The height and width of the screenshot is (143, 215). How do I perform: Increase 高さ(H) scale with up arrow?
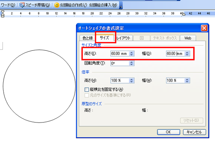pos(132,79)
